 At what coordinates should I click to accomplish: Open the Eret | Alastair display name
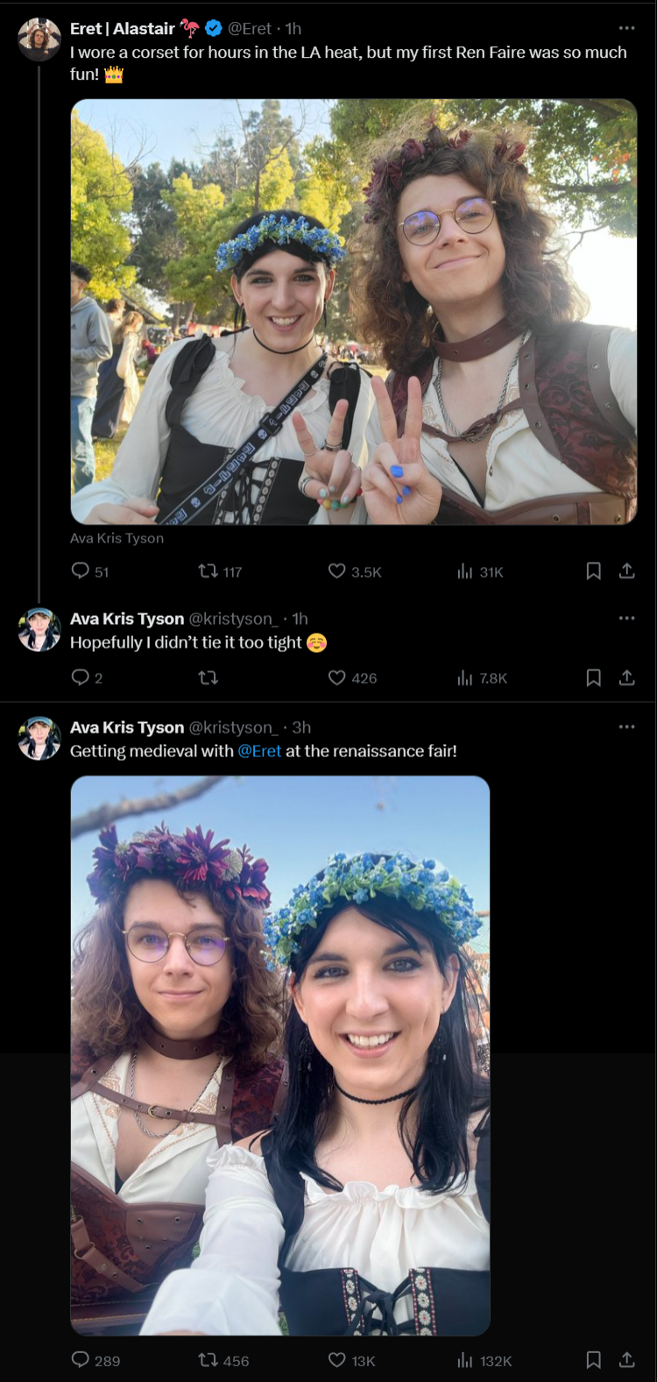point(123,29)
